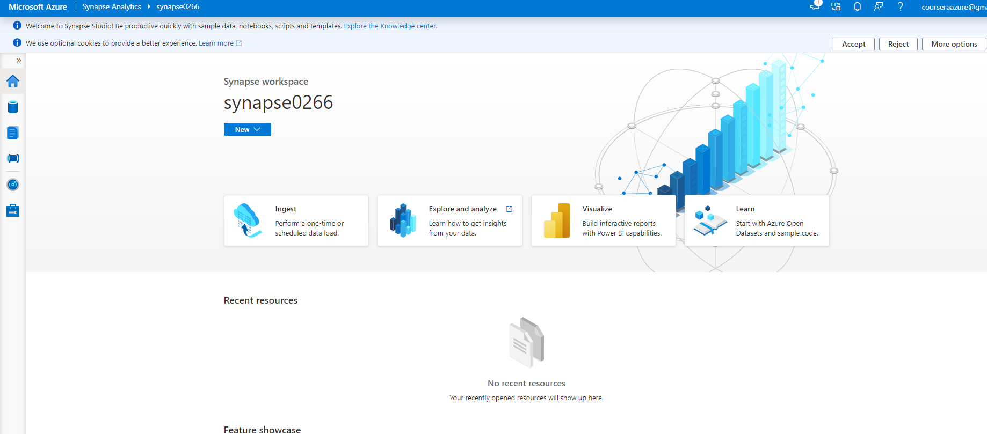987x434 pixels.
Task: Click the 'Recent resources' heading
Action: 260,300
